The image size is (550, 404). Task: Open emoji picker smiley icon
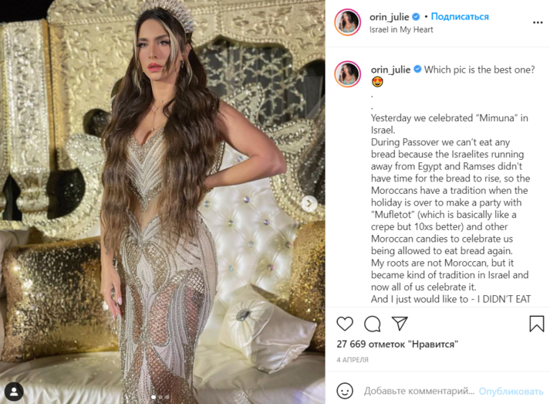pos(345,391)
